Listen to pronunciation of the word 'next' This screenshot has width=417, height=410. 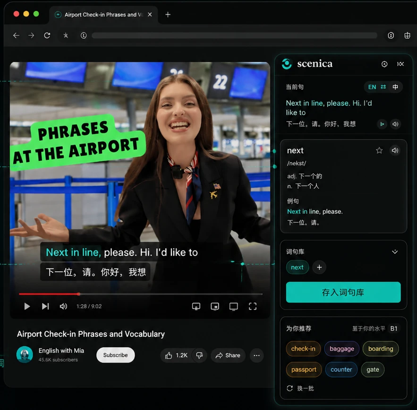click(x=395, y=151)
